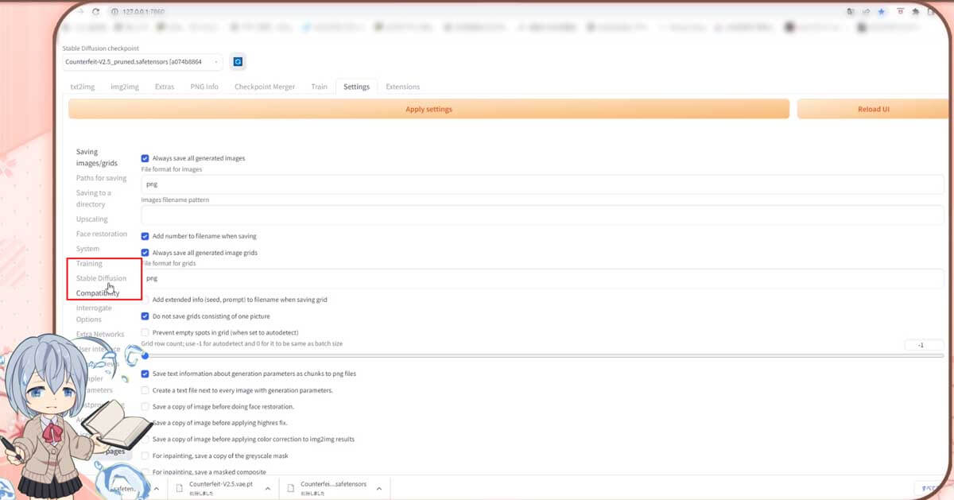Click the Images filename pattern input field

541,215
